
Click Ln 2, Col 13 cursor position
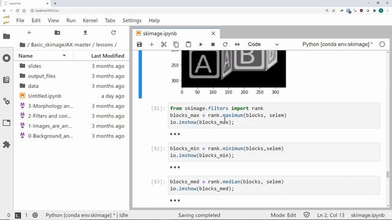tap(331, 215)
